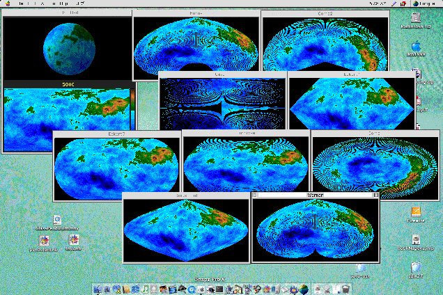The height and width of the screenshot is (295, 443).
Task: Launch Terminal black screen icon in Dock
Action: [219, 289]
